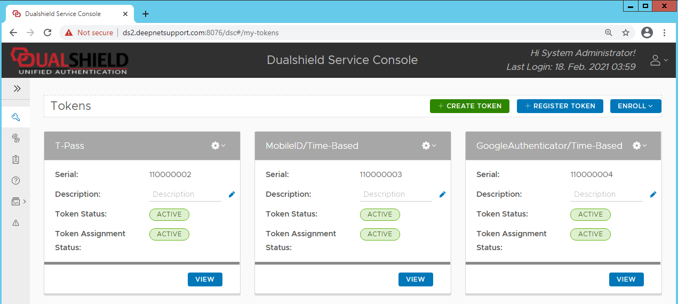Open the user account menu in header
The image size is (678, 304).
(x=658, y=60)
